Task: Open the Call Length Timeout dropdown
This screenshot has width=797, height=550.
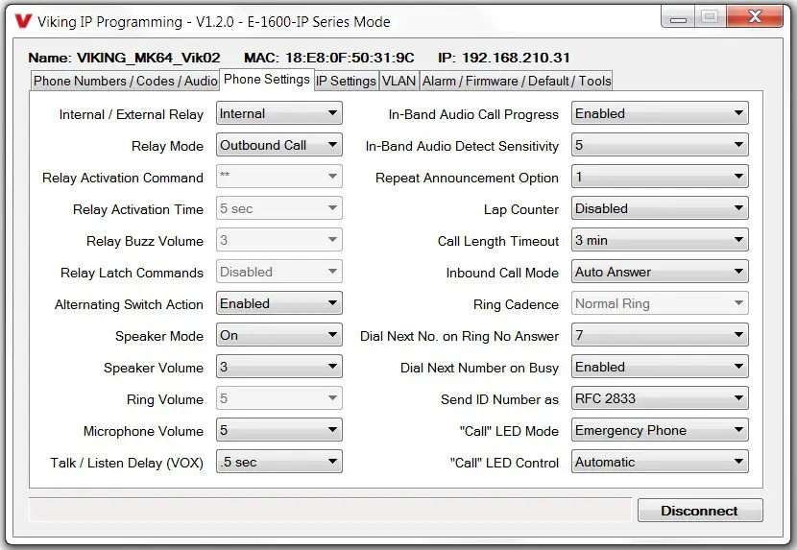Action: (x=660, y=240)
